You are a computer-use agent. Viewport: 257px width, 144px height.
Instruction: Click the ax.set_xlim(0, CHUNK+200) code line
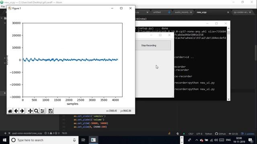click(90, 127)
